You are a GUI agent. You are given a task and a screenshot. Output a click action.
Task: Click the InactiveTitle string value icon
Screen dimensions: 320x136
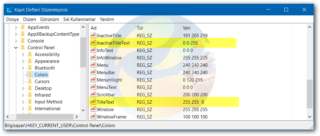pos(93,35)
